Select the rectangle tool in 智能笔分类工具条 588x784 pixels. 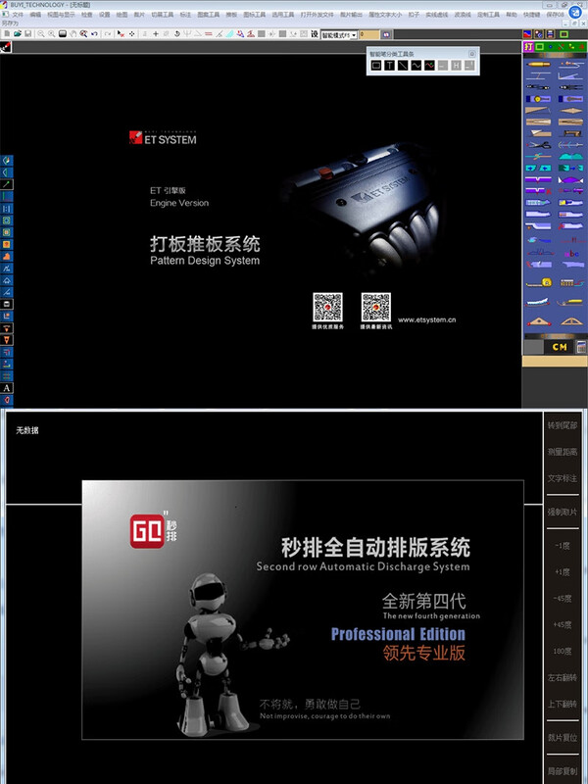(x=376, y=65)
